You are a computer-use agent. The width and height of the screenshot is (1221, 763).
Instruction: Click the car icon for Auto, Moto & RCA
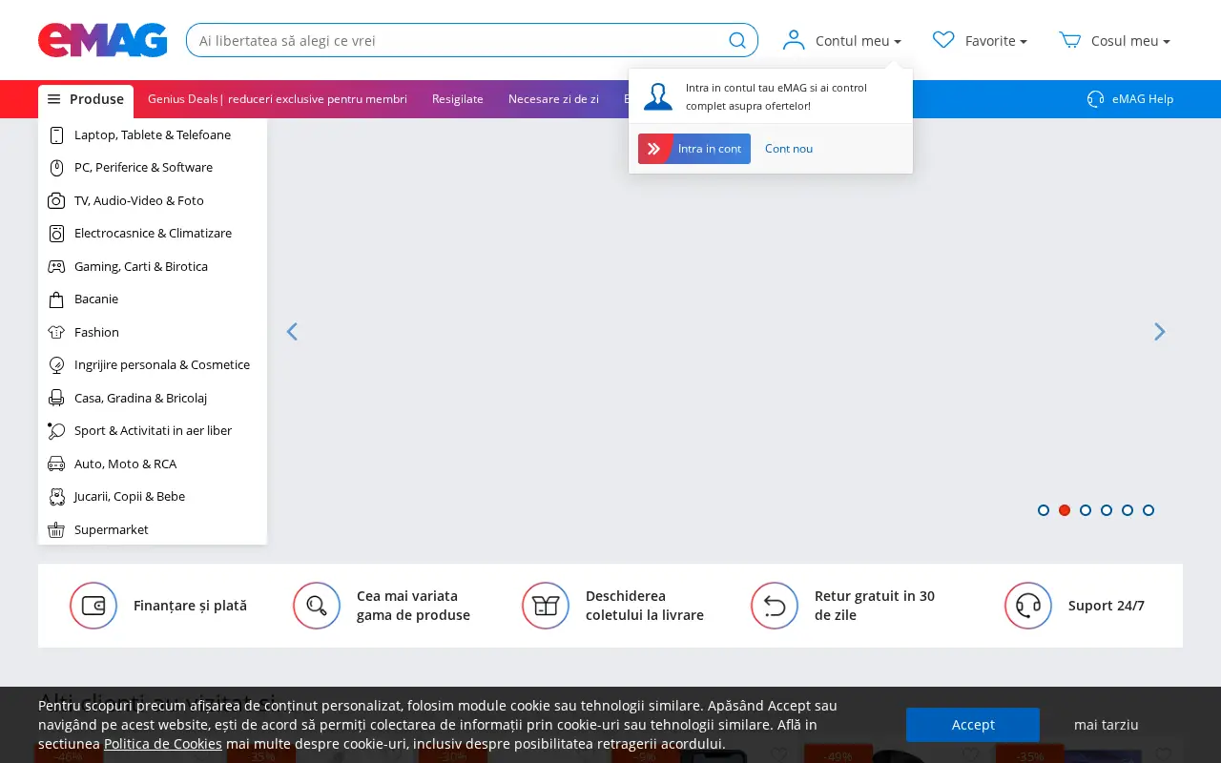click(x=56, y=464)
